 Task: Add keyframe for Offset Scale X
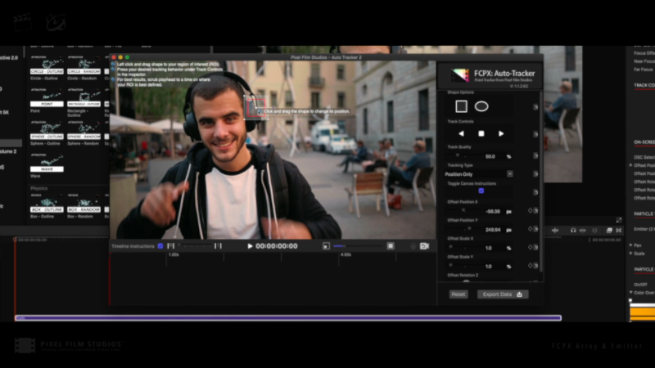point(530,247)
